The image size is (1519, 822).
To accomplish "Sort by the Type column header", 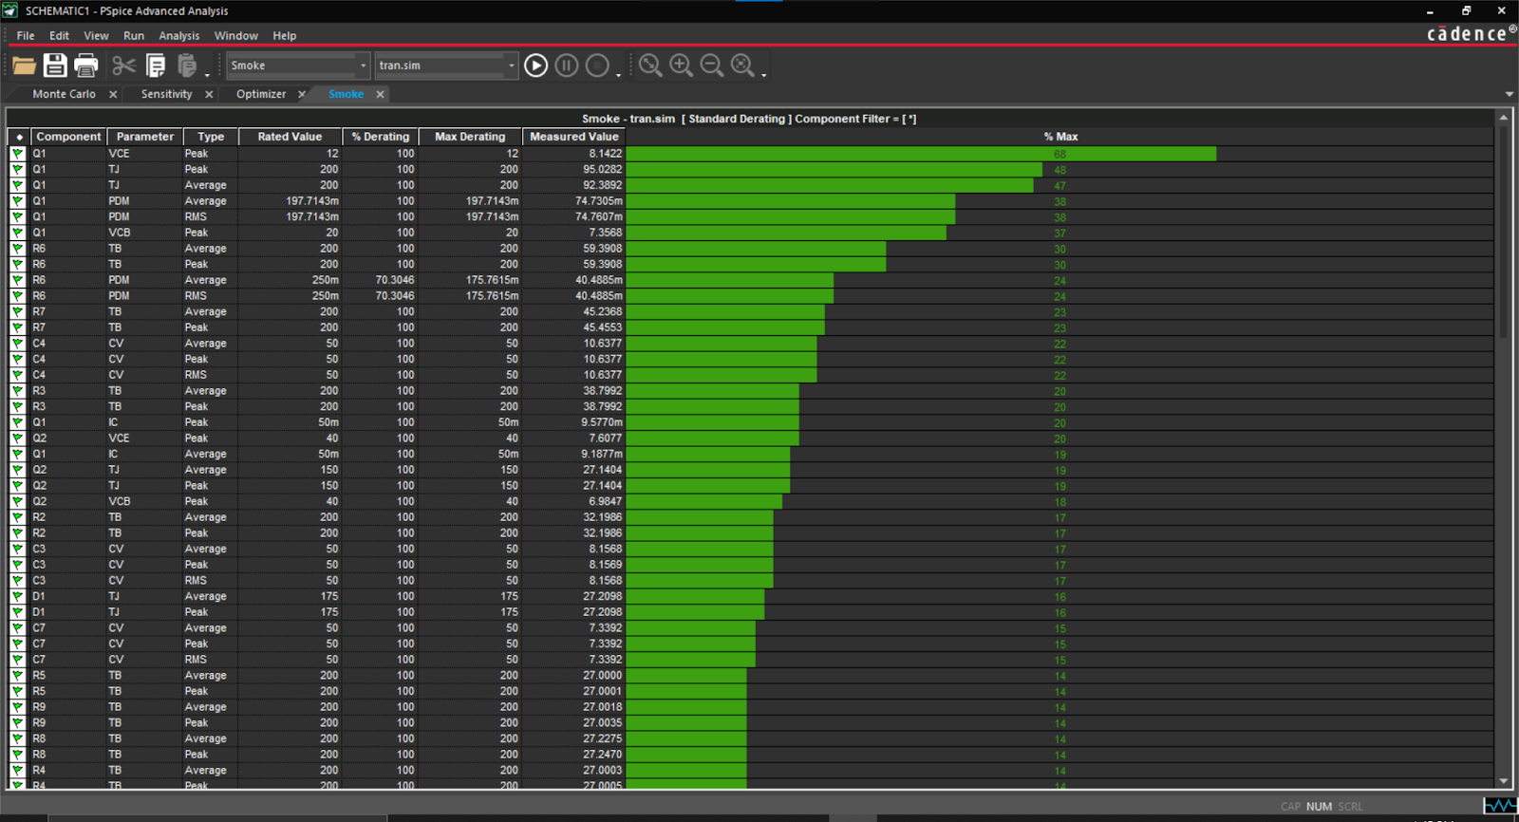I will pyautogui.click(x=211, y=137).
